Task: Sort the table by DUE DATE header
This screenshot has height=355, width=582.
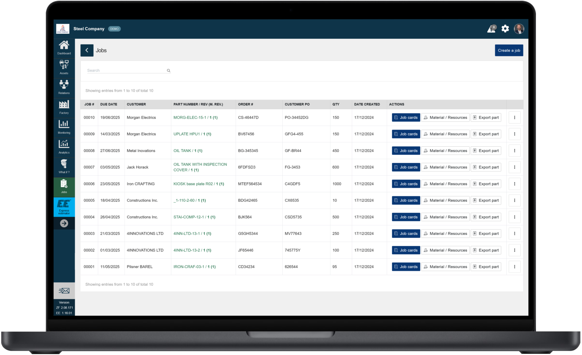Action: 108,104
